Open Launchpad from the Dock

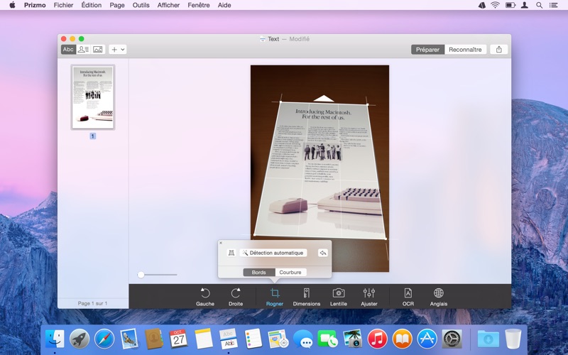tap(80, 339)
